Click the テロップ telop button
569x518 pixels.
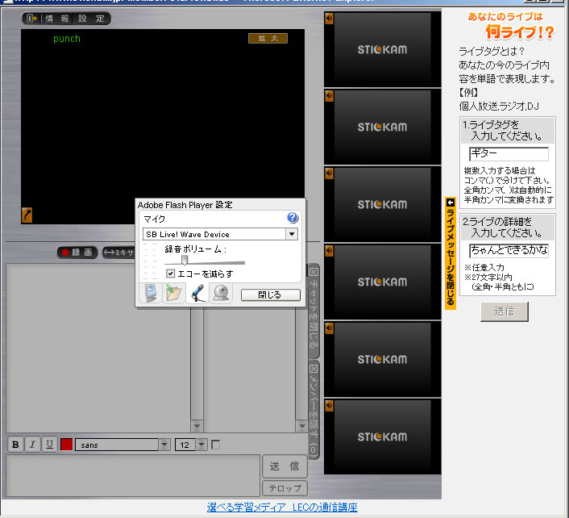284,488
